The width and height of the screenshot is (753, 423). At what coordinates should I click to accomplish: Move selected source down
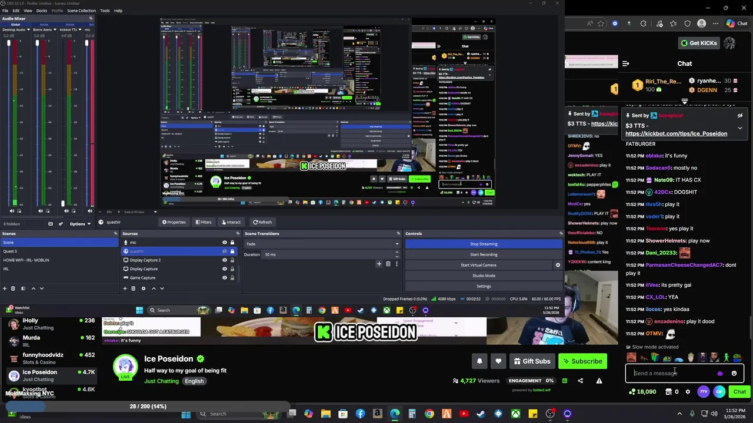(x=162, y=288)
